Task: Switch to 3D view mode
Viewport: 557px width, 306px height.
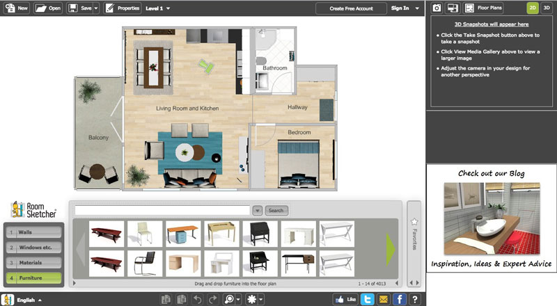Action: (x=547, y=8)
